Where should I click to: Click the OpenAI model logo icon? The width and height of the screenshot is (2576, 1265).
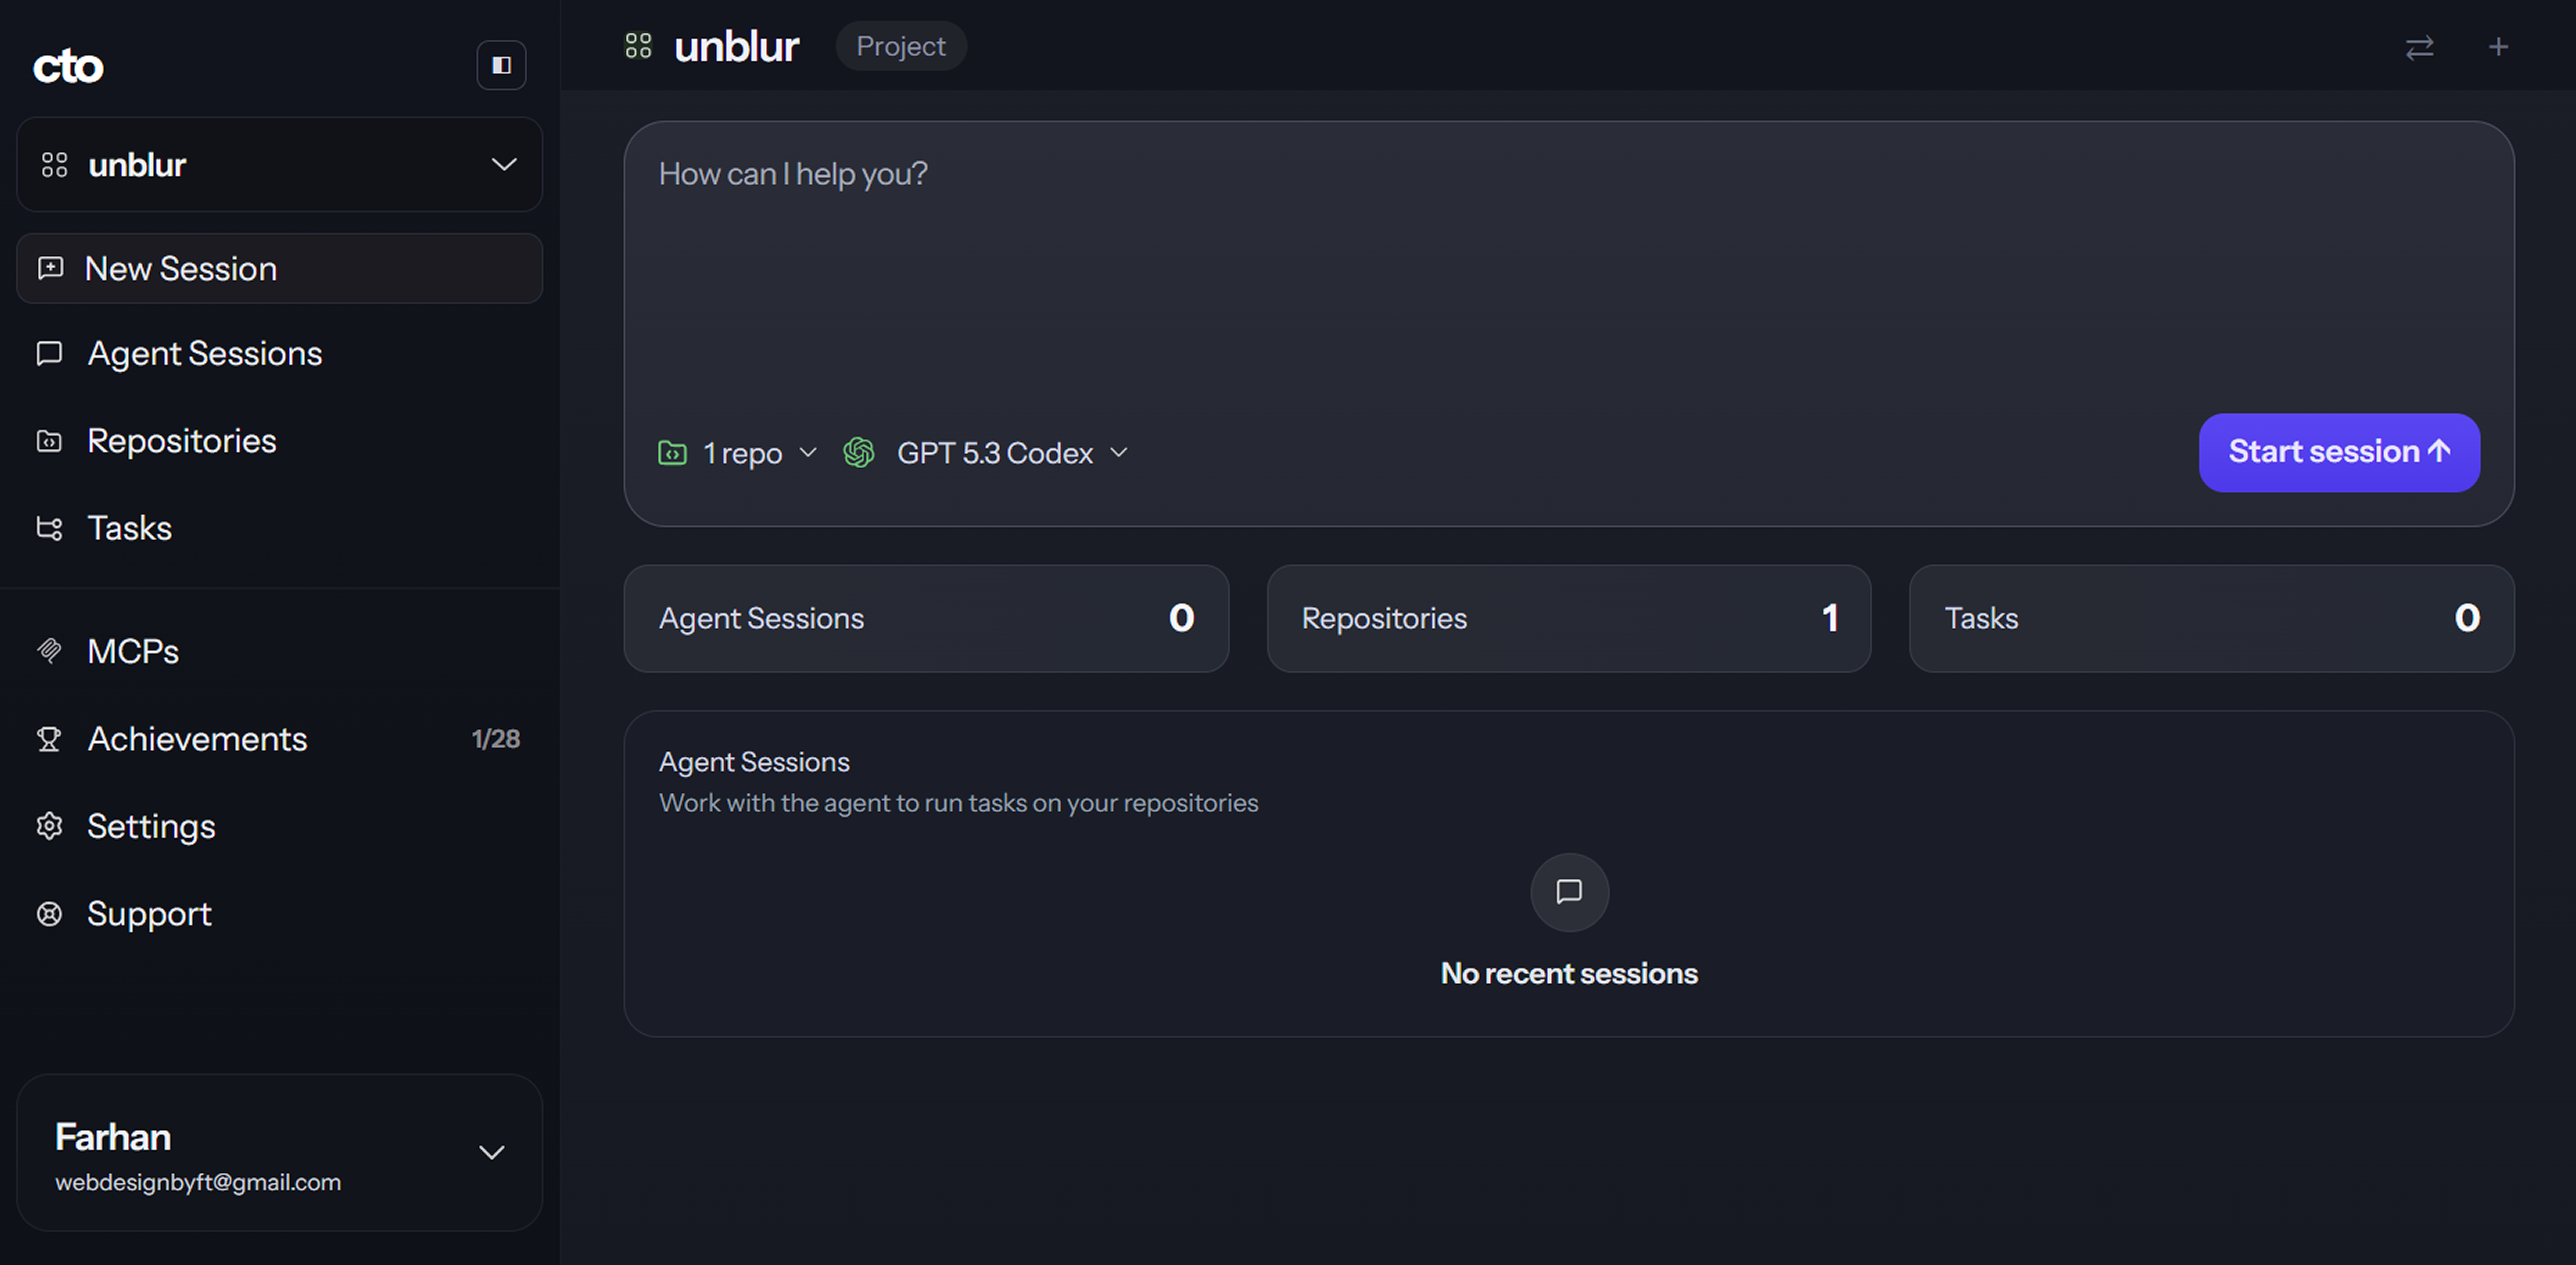point(859,453)
